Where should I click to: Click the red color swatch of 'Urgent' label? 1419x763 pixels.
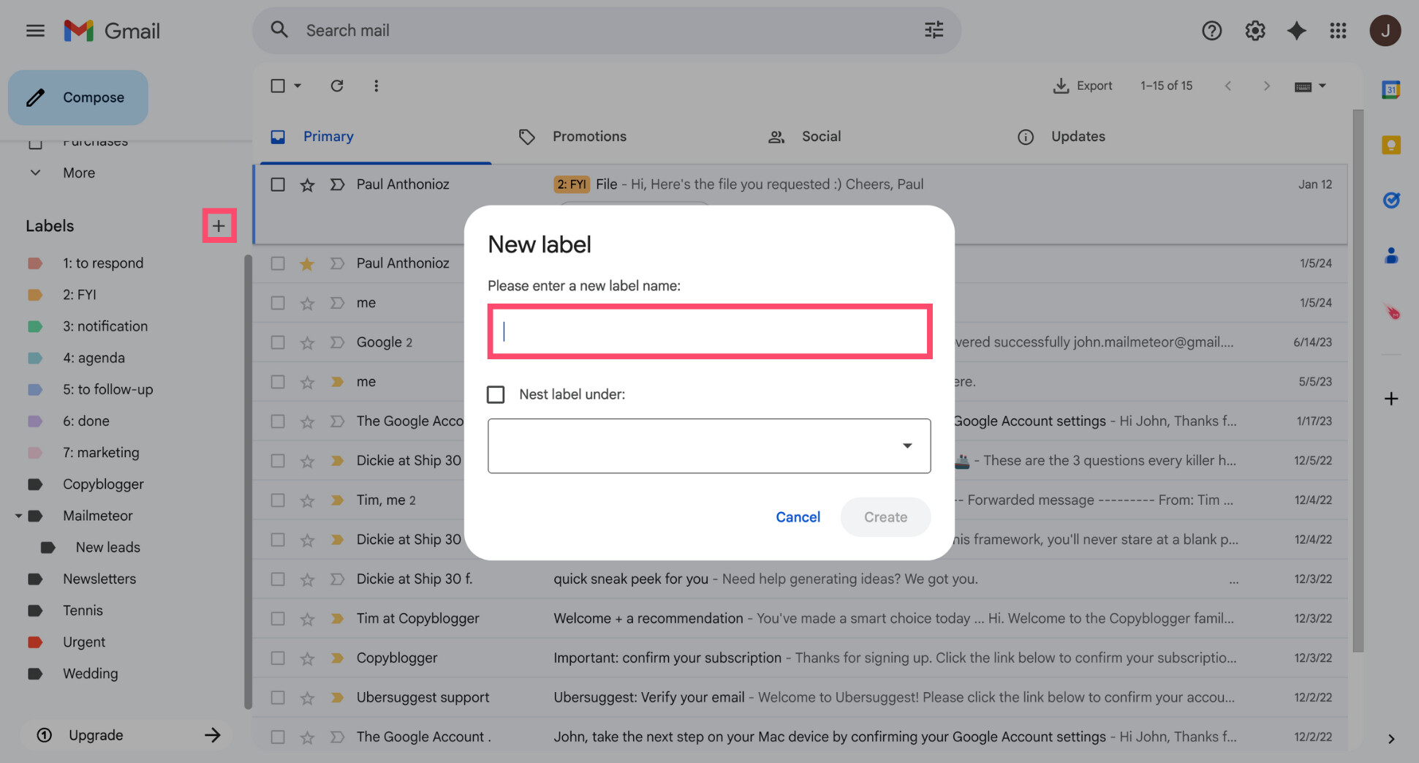pos(35,642)
